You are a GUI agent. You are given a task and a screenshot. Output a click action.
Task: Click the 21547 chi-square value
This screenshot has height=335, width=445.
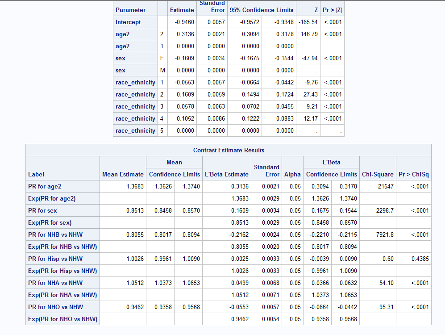[x=386, y=186]
